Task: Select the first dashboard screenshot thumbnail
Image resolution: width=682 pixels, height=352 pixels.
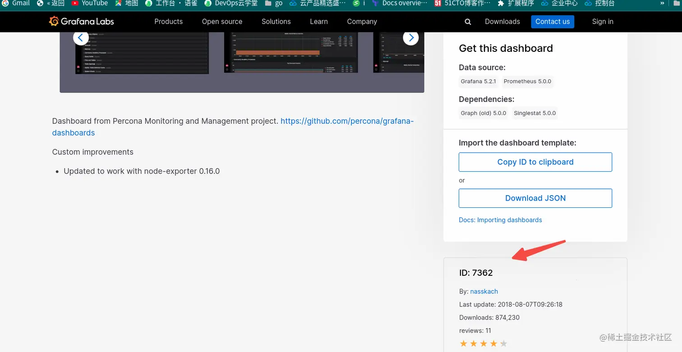Action: pos(142,53)
